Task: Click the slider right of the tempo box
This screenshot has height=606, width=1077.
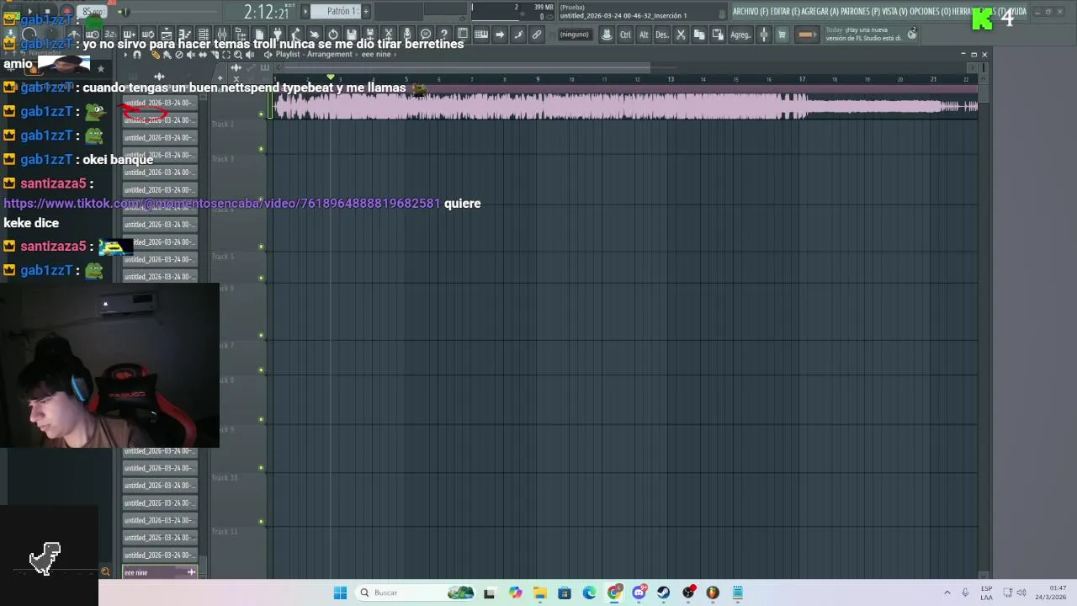Action: pyautogui.click(x=124, y=12)
